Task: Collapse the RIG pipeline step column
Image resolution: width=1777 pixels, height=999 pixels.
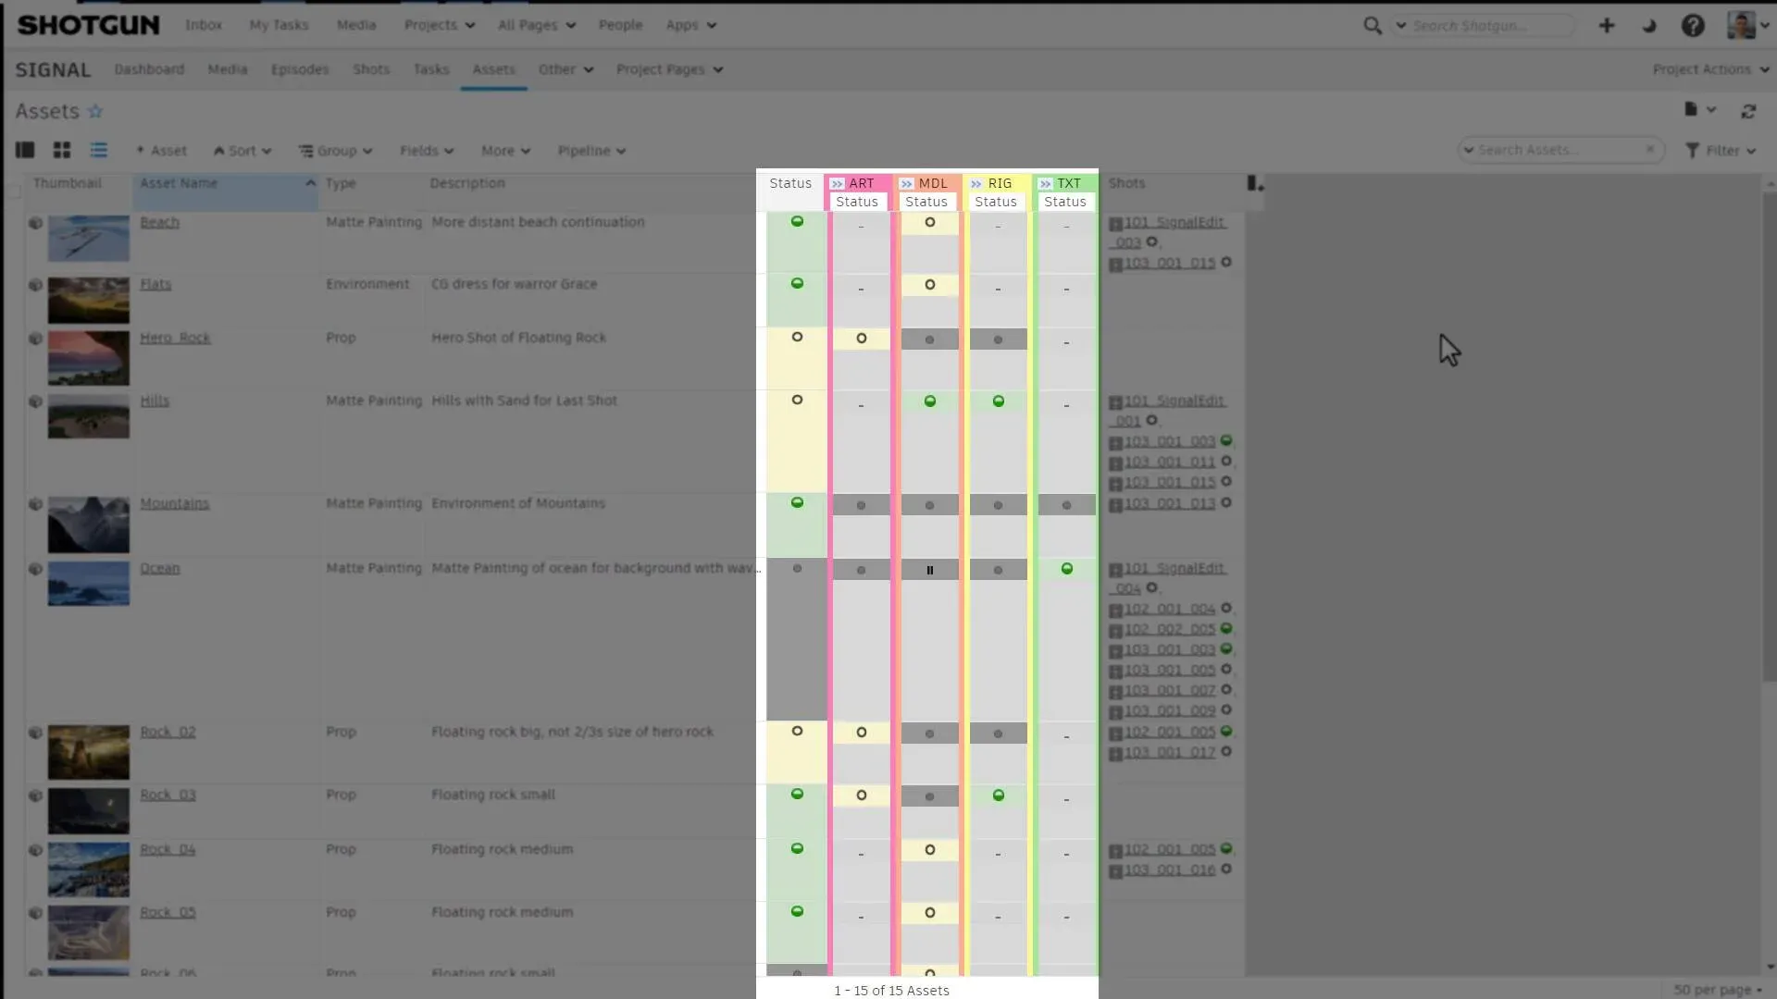Action: [976, 184]
